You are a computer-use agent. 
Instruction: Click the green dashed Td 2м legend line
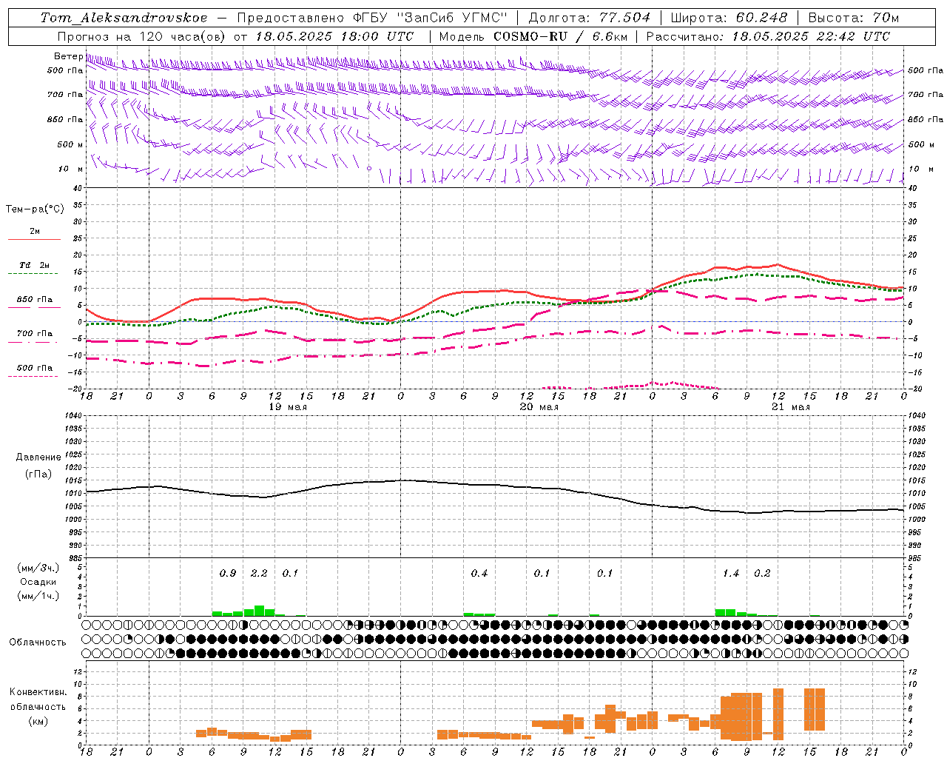coord(33,274)
